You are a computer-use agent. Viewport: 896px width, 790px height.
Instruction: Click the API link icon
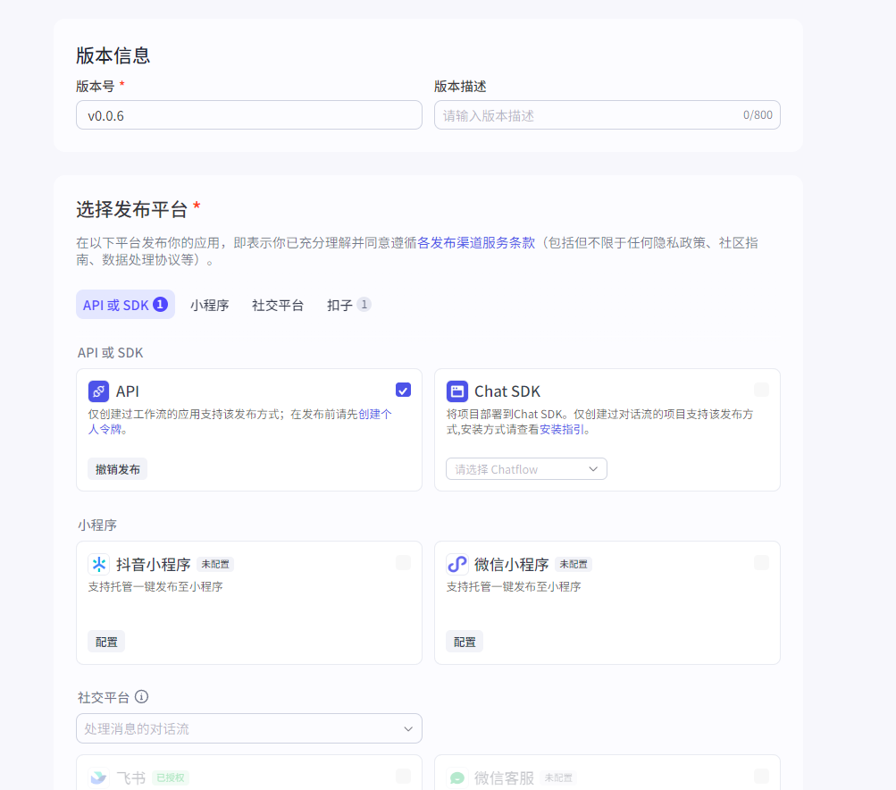[x=98, y=391]
